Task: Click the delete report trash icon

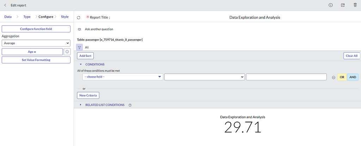Action: click(355, 5)
